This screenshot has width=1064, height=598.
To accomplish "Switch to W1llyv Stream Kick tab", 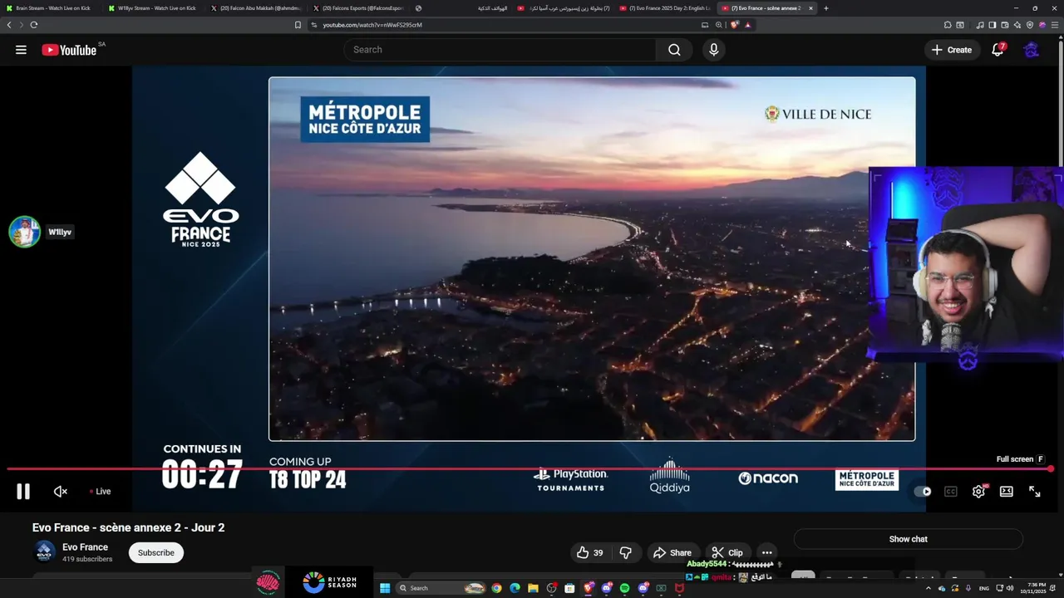I will point(153,8).
